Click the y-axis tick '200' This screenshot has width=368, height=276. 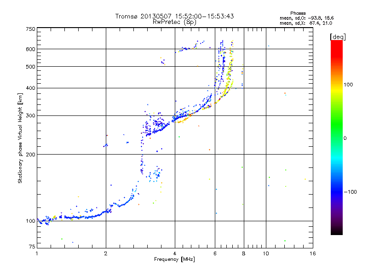30,155
